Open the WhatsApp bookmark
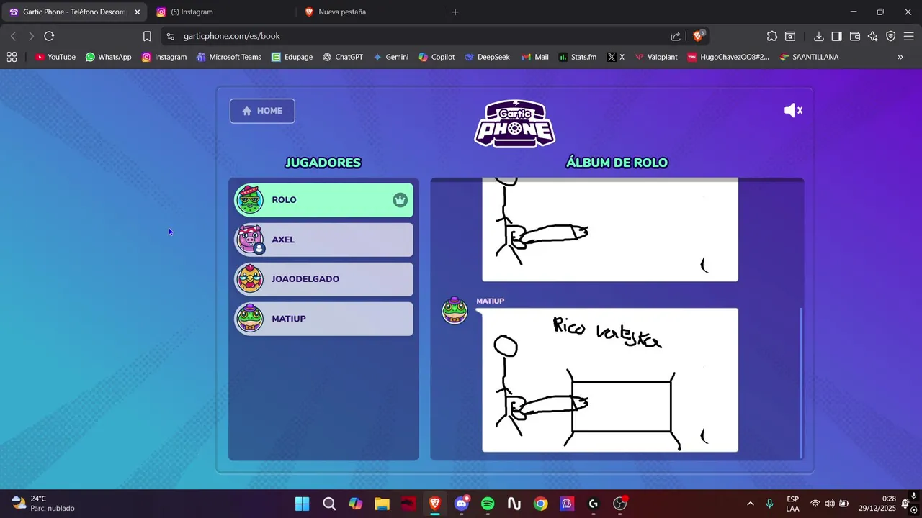922x518 pixels. 108,57
